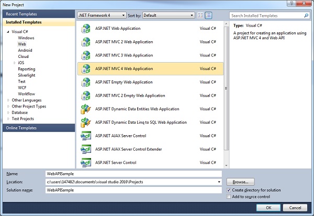The height and width of the screenshot is (216, 314).
Task: Collapse the Visual C# tree node
Action: pyautogui.click(x=8, y=32)
